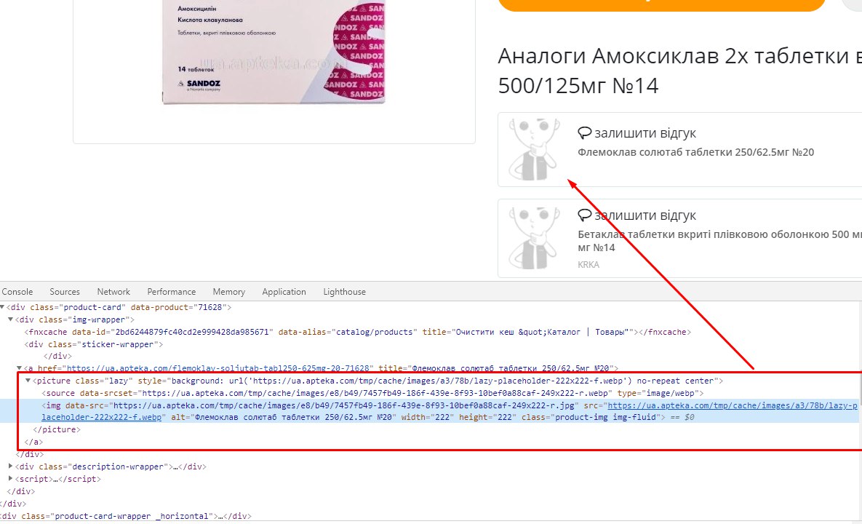Open Бетаклав таблетки вкриті плівковою оболонкою title

pos(719,241)
